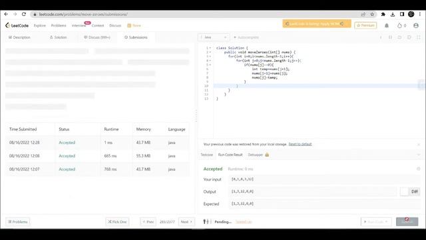
Task: Switch to the Solution tab
Action: 58,37
